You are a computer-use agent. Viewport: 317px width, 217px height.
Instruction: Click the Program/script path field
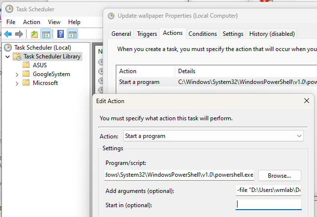pyautogui.click(x=179, y=175)
